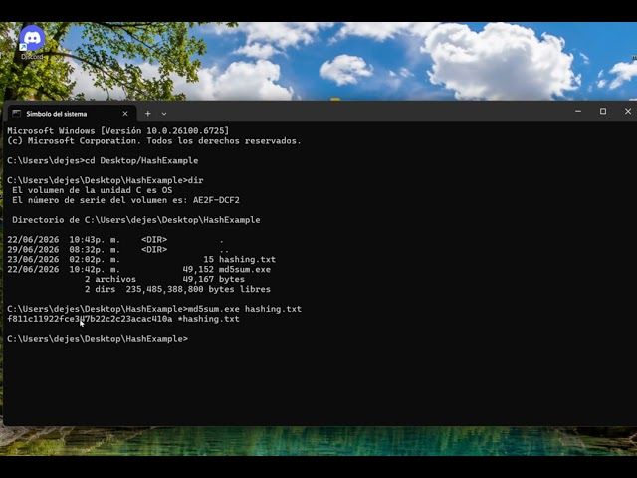The width and height of the screenshot is (637, 478).
Task: Click the serial number AE2F-DCF2
Action: click(216, 200)
